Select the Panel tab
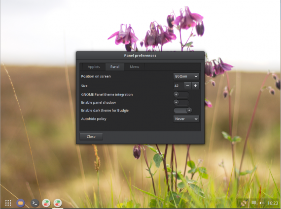Image resolution: width=281 pixels, height=209 pixels. pos(115,67)
